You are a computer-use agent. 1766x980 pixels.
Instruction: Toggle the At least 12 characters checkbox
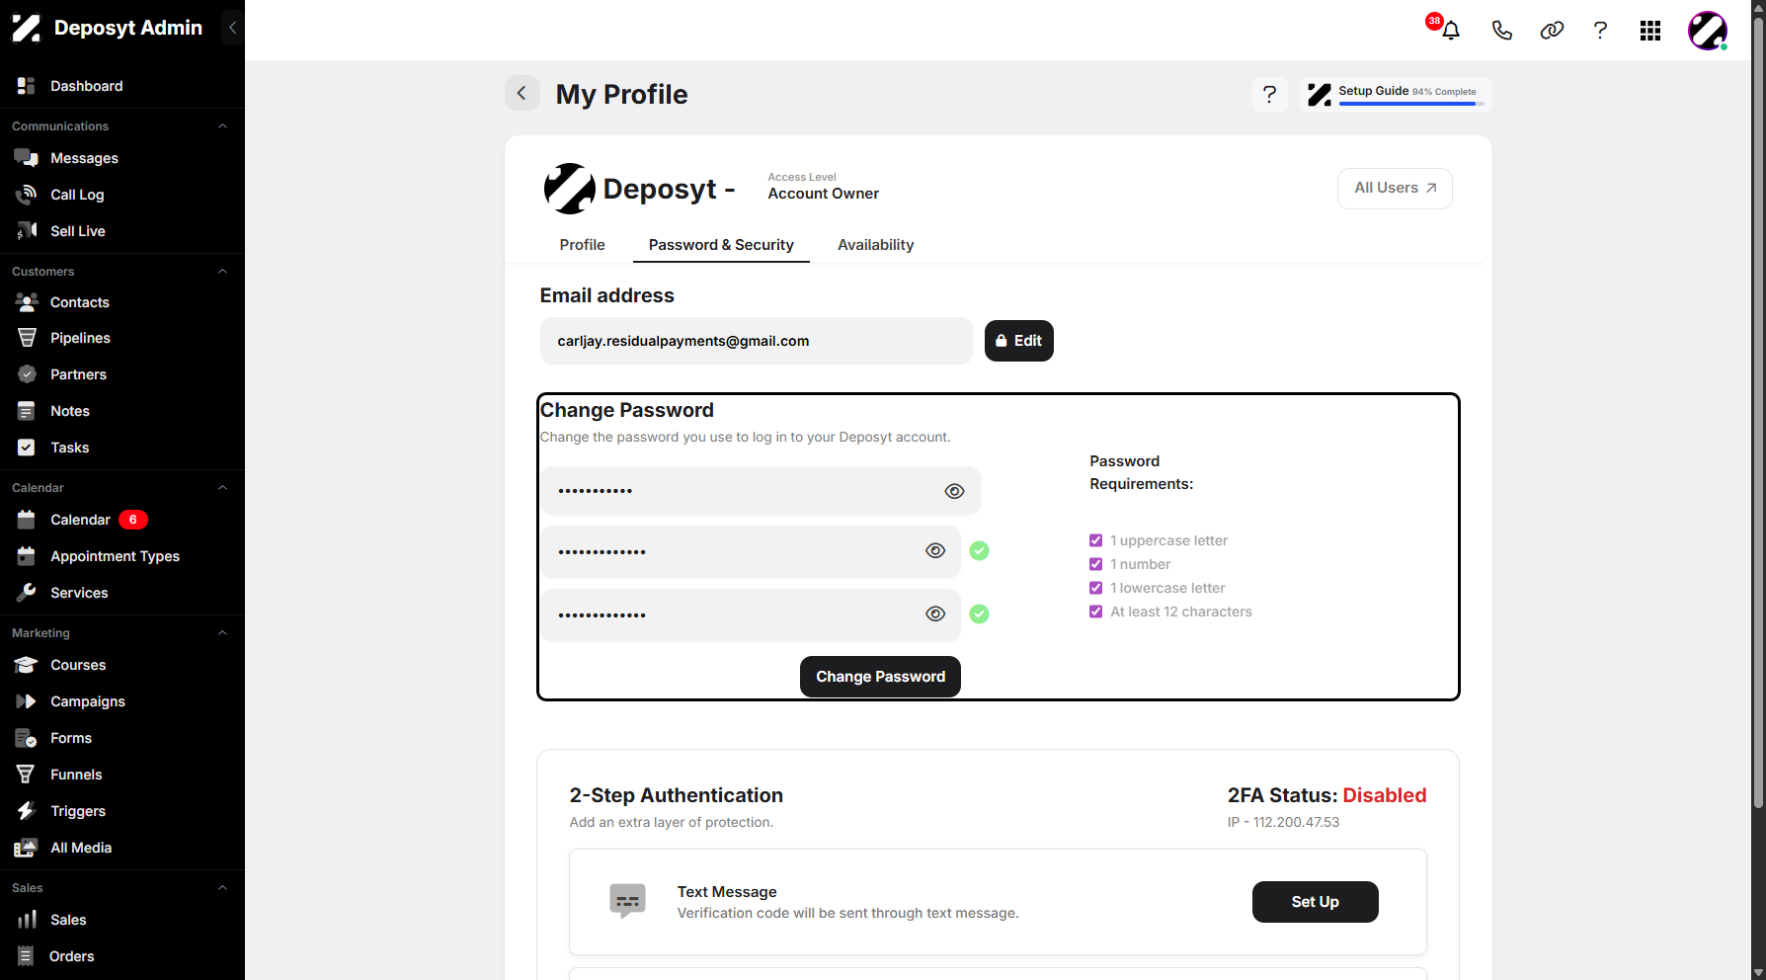pos(1095,612)
